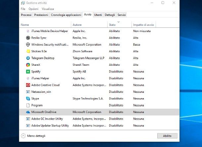Select the Windows Security notificati... entry
Image resolution: width=202 pixels, height=147 pixels.
[x=50, y=45]
